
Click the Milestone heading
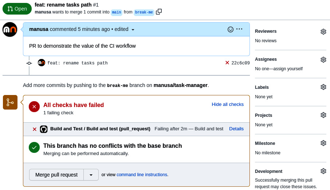click(x=265, y=143)
